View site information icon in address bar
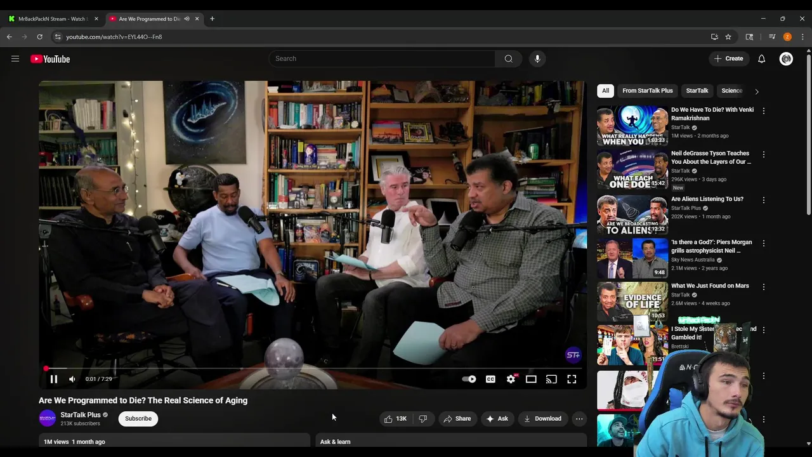812x457 pixels. (x=58, y=37)
